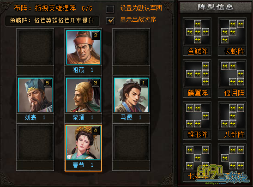Select the 长蛇阵 formation icon

pos(232,32)
